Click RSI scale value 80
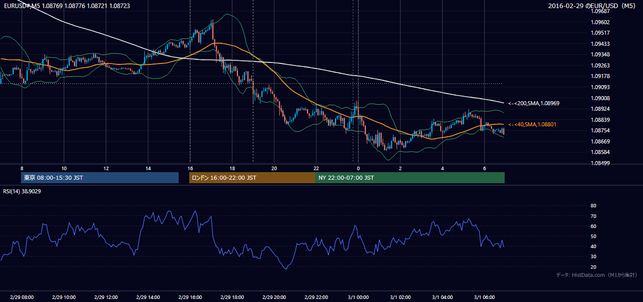This screenshot has height=302, width=643. 593,206
